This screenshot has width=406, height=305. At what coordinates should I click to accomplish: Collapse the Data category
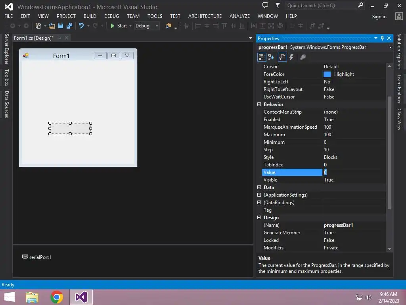coord(259,187)
